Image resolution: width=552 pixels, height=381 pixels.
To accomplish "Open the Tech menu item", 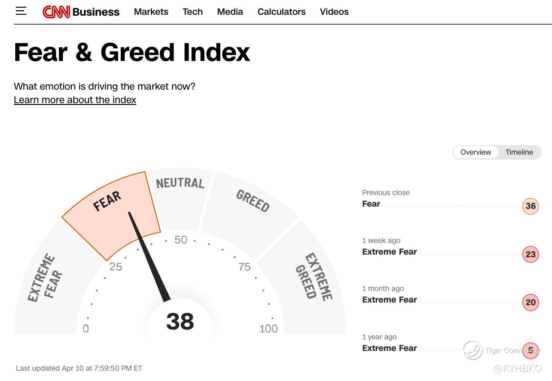I will (193, 12).
